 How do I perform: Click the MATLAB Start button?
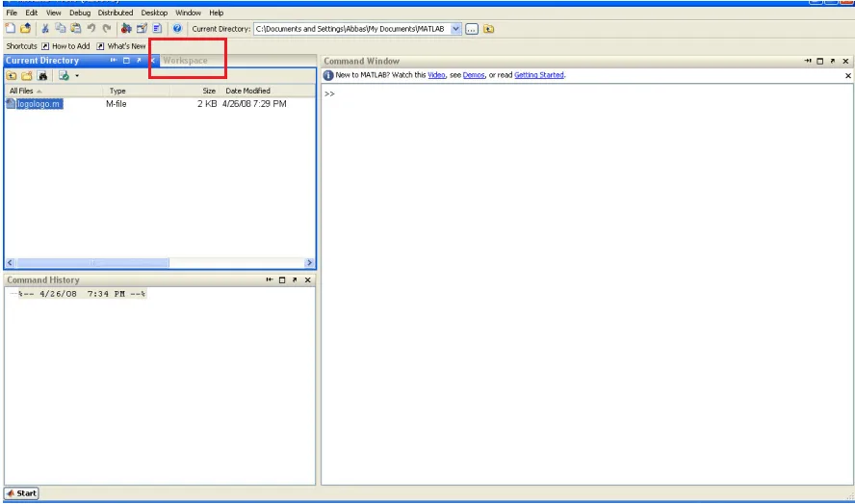22,493
